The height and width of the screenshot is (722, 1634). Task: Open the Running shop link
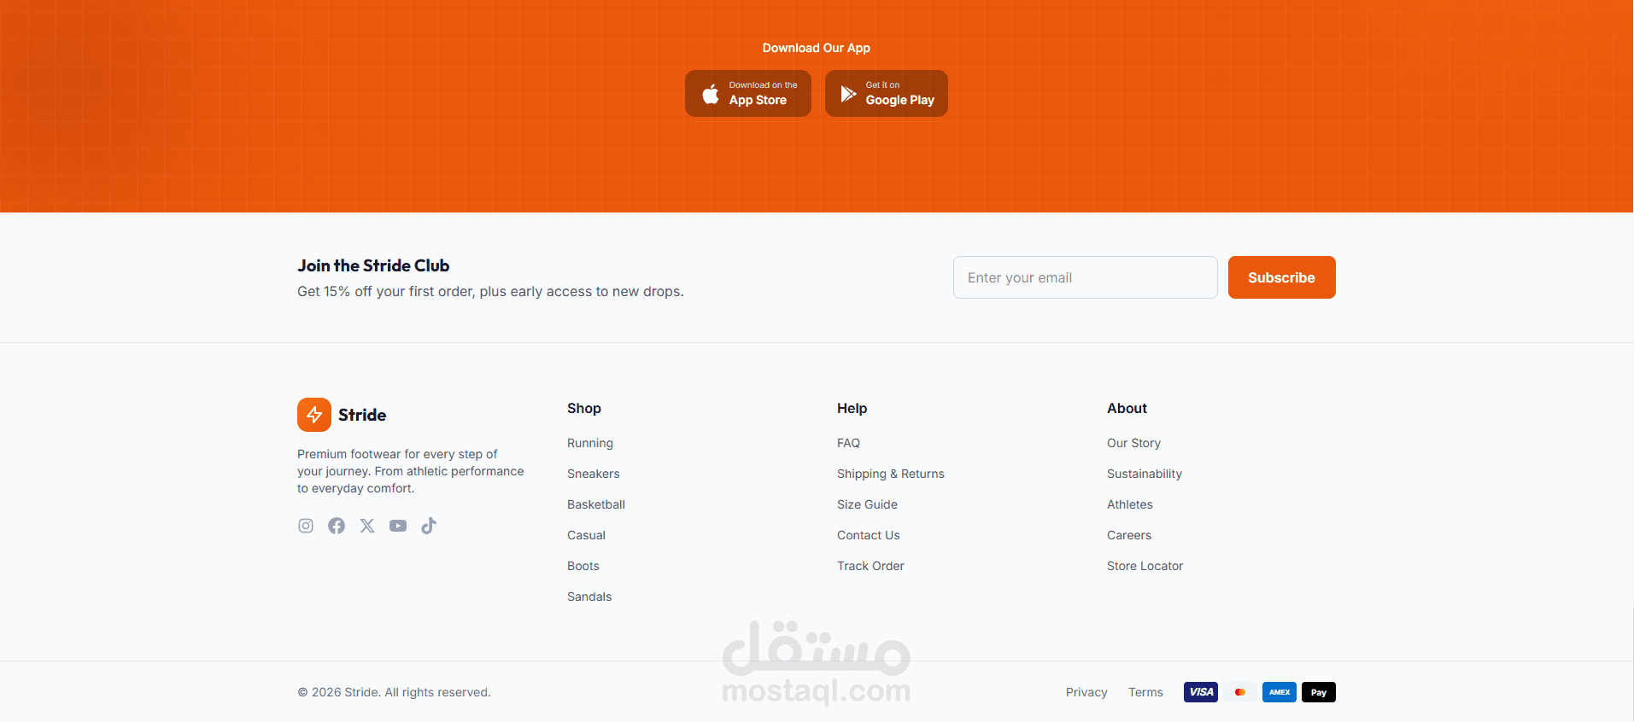coord(590,443)
